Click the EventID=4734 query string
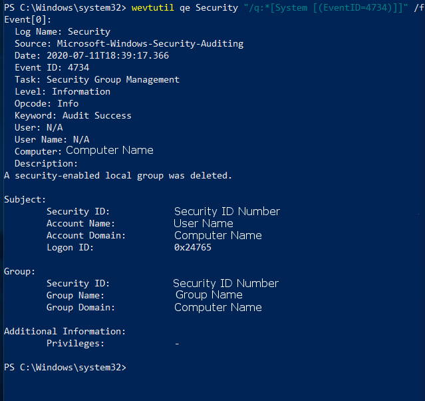 [325, 7]
